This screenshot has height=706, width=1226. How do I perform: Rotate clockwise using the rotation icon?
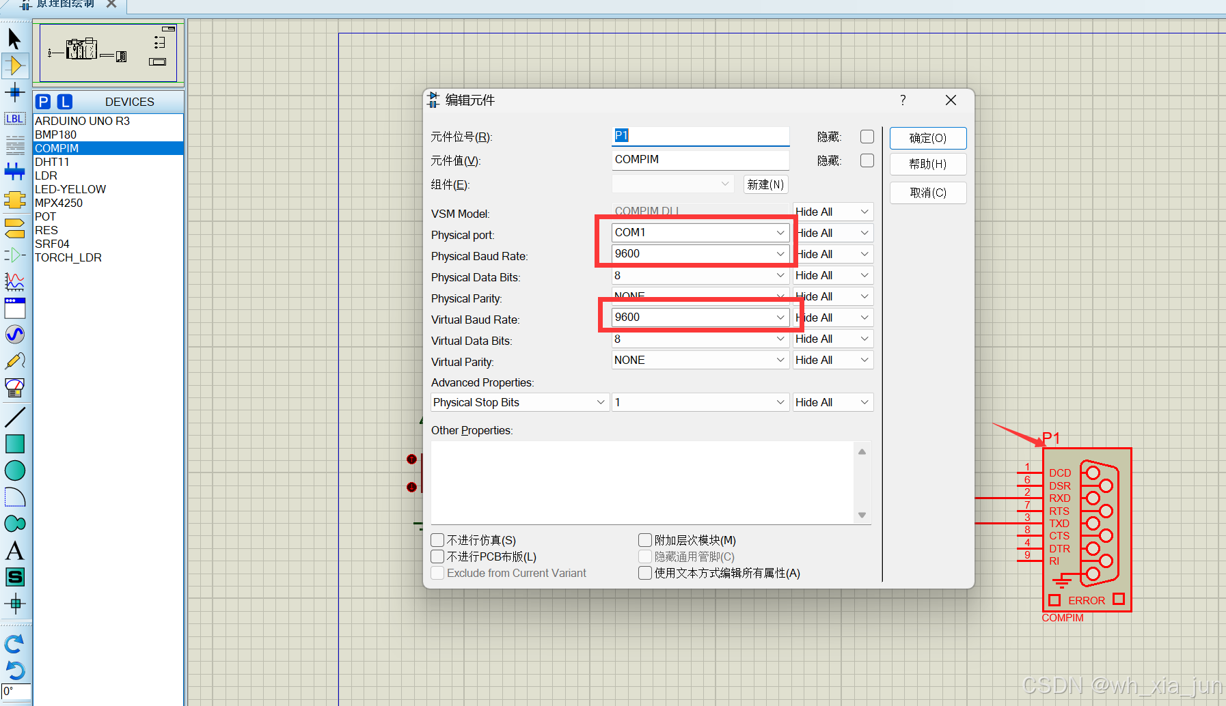click(14, 644)
